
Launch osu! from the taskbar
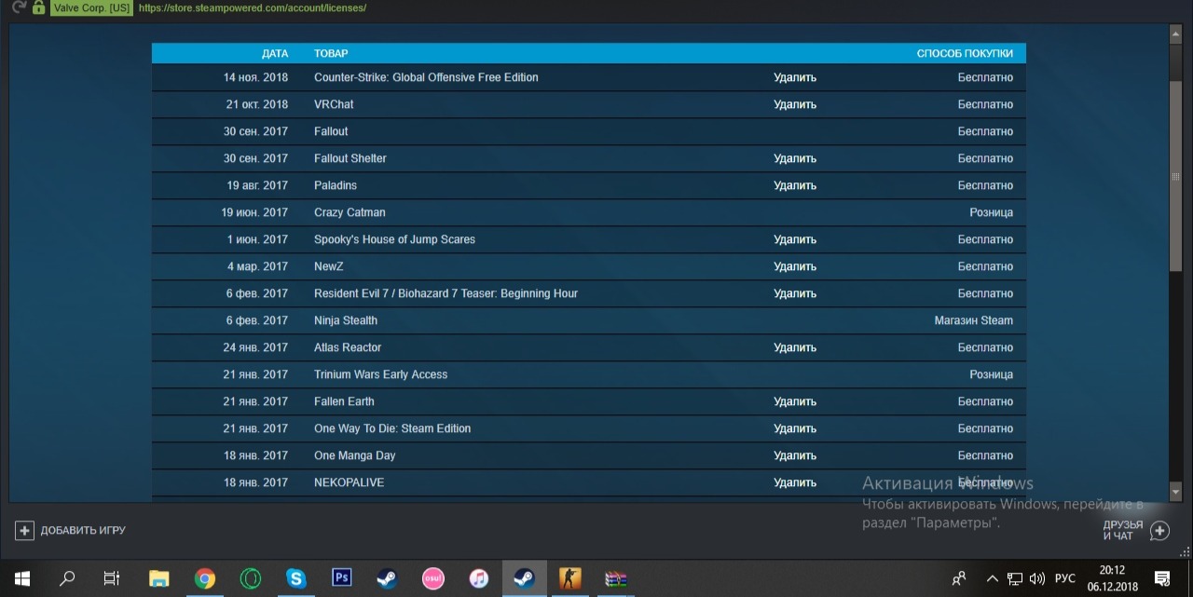433,578
